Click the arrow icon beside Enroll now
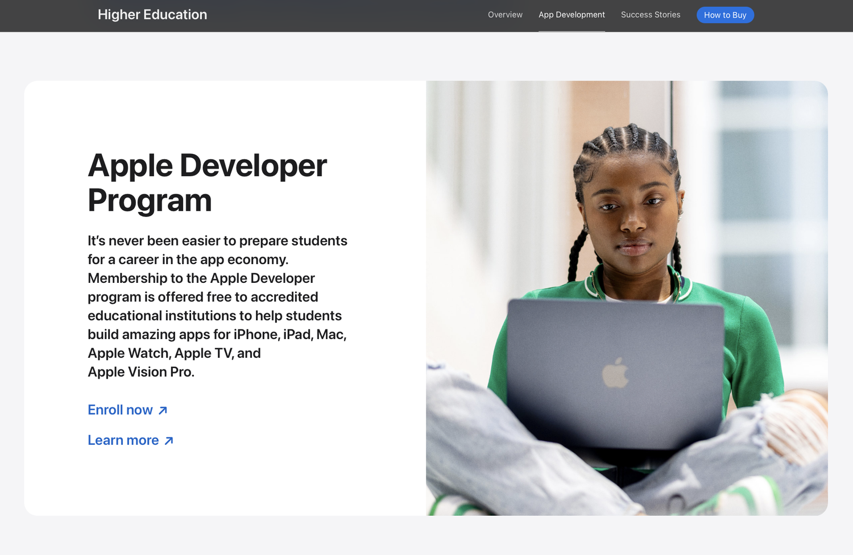Image resolution: width=853 pixels, height=555 pixels. 163,411
